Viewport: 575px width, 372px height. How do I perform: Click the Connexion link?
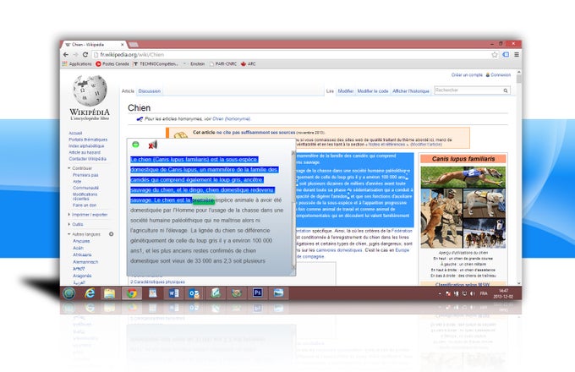pos(501,74)
